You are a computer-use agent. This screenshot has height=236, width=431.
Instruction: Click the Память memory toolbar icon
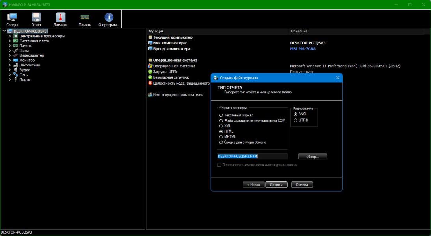tap(85, 19)
